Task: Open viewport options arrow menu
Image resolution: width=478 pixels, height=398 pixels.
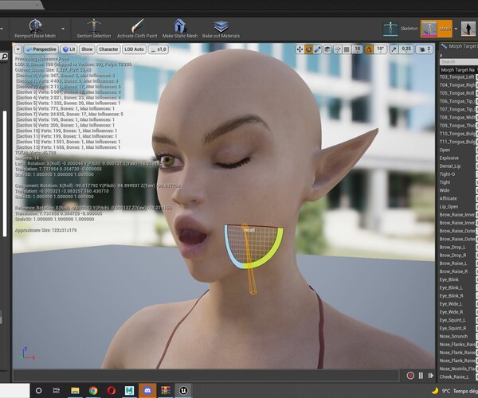Action: point(18,49)
